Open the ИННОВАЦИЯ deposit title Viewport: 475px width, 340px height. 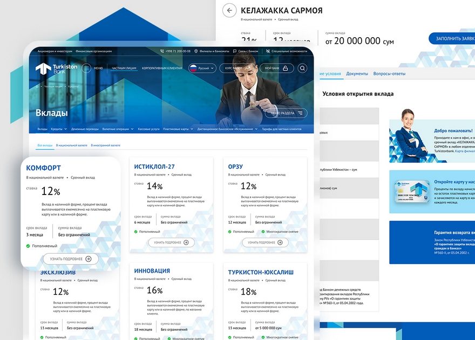(152, 271)
